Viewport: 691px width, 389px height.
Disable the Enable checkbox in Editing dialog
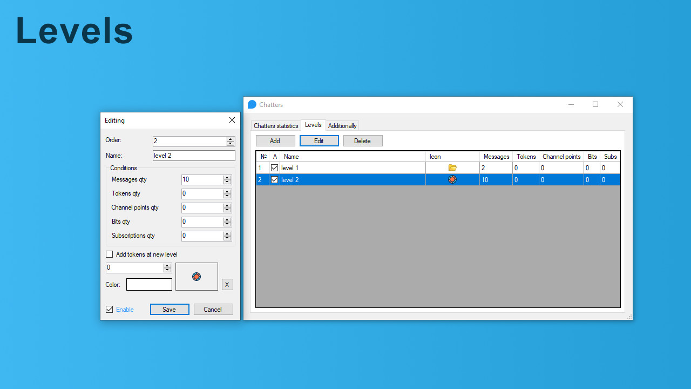(x=110, y=309)
